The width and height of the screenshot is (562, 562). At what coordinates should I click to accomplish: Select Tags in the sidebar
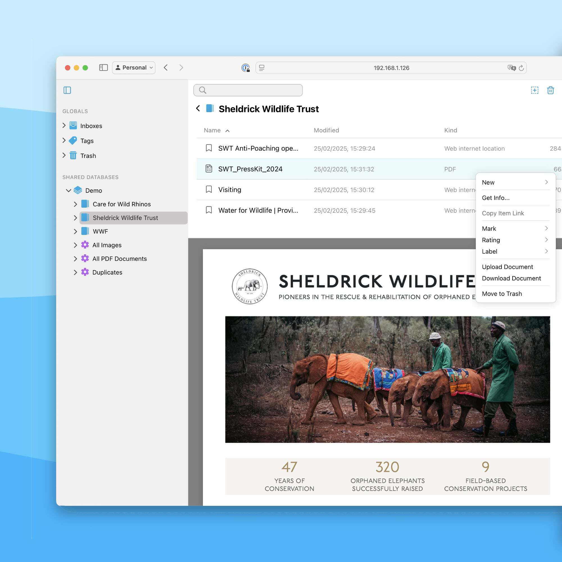coord(87,141)
